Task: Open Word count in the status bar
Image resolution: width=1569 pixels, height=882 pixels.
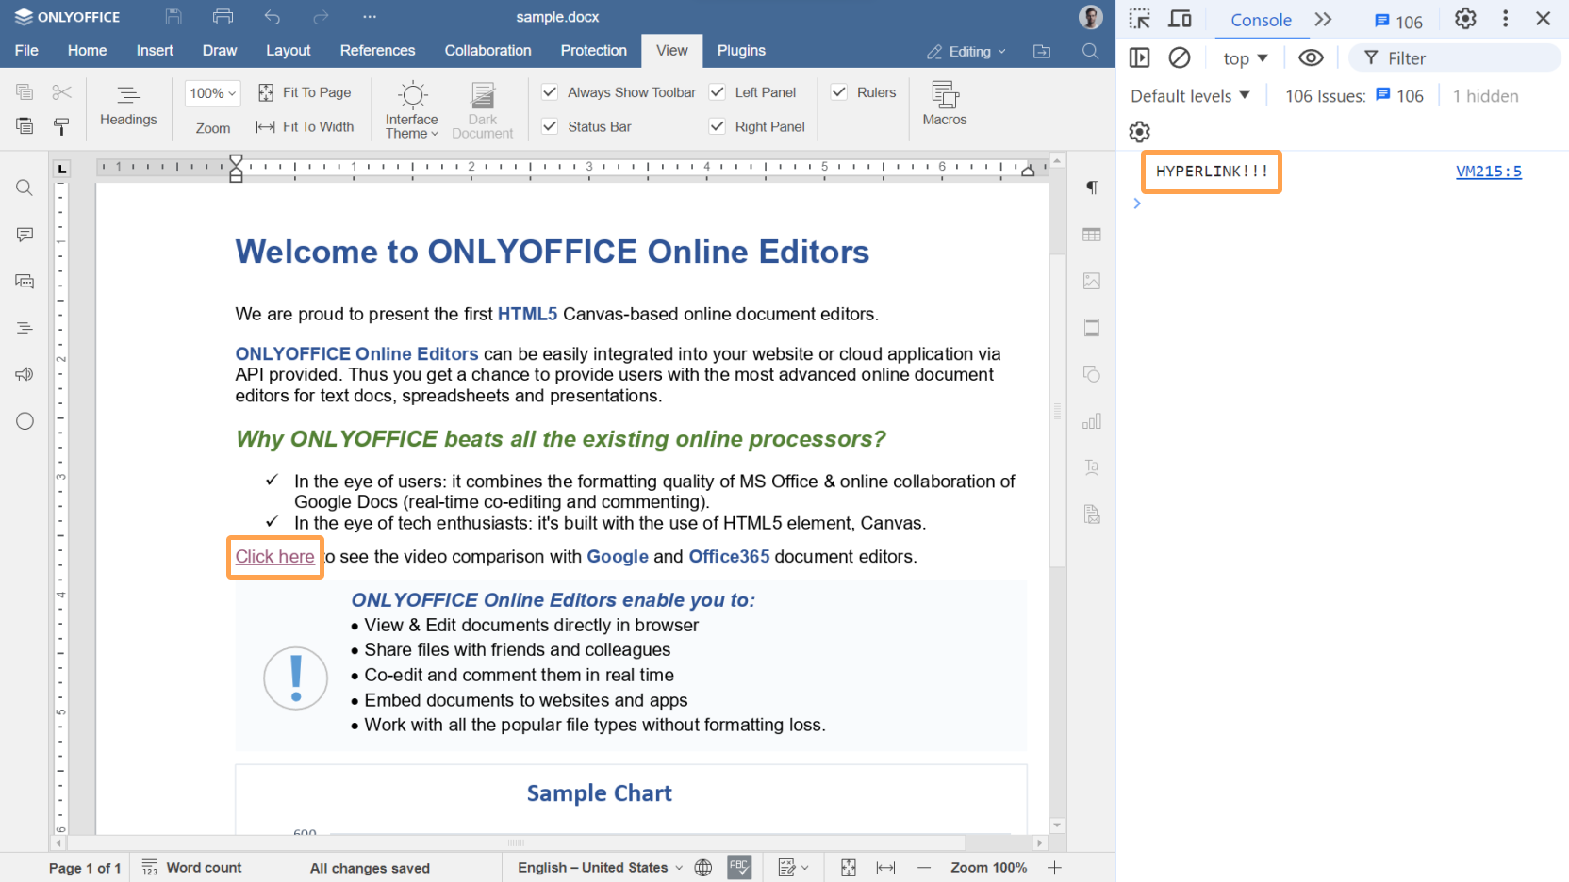Action: [x=192, y=867]
